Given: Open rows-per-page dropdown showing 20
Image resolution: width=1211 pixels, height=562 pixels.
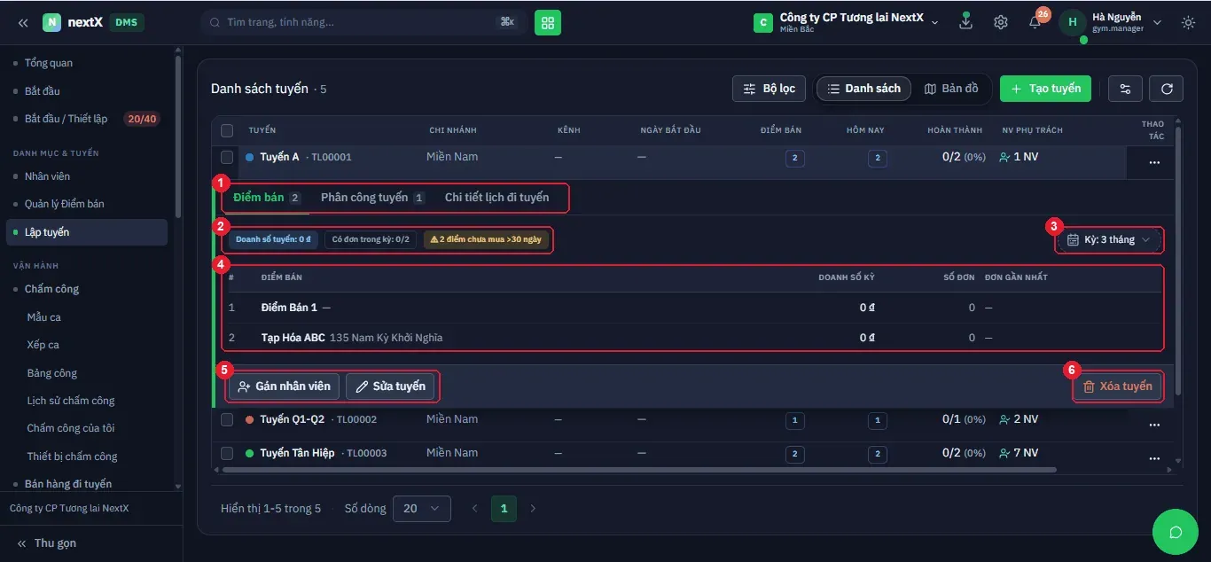Looking at the screenshot, I should coord(421,509).
